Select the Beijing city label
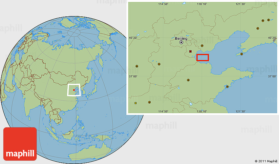Viewport: 279px width, 164px height. (x=181, y=38)
